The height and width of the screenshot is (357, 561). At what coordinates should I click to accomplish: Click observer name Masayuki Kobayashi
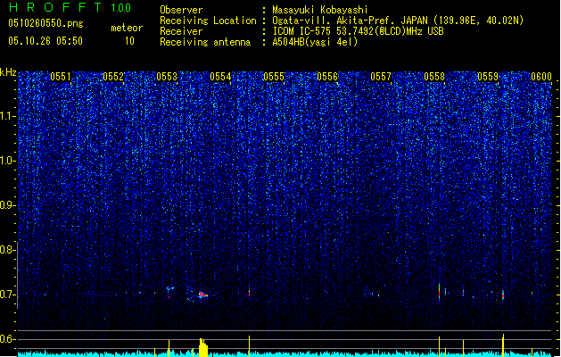[x=320, y=10]
